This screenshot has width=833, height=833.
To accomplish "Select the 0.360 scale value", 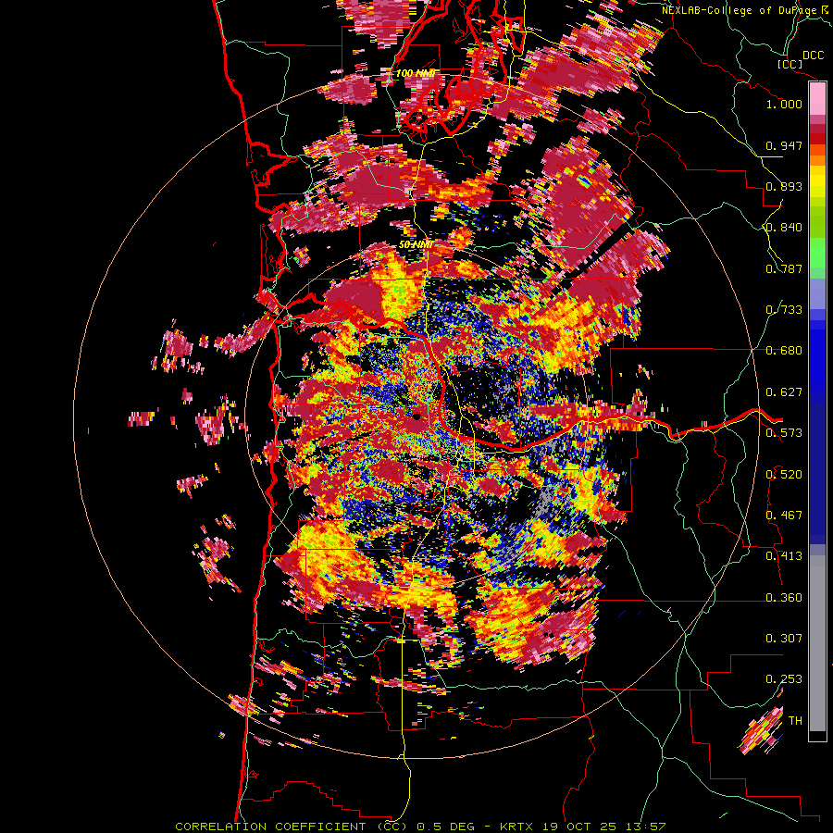I will pos(784,598).
